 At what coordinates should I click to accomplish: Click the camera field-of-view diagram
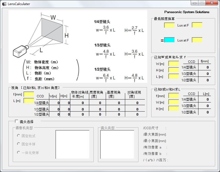(41, 35)
